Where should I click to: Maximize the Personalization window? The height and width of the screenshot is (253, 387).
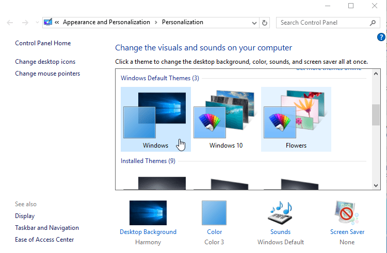pos(351,6)
